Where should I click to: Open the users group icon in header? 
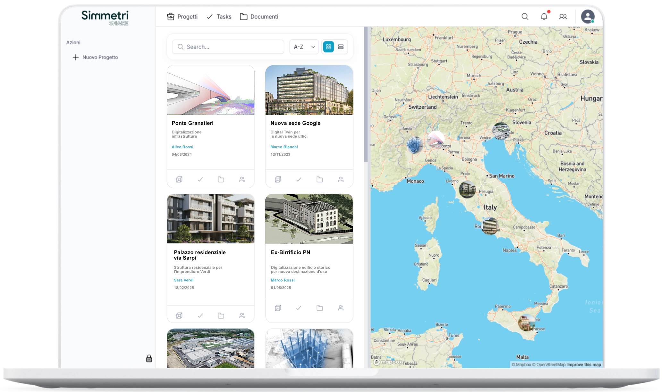coord(563,17)
